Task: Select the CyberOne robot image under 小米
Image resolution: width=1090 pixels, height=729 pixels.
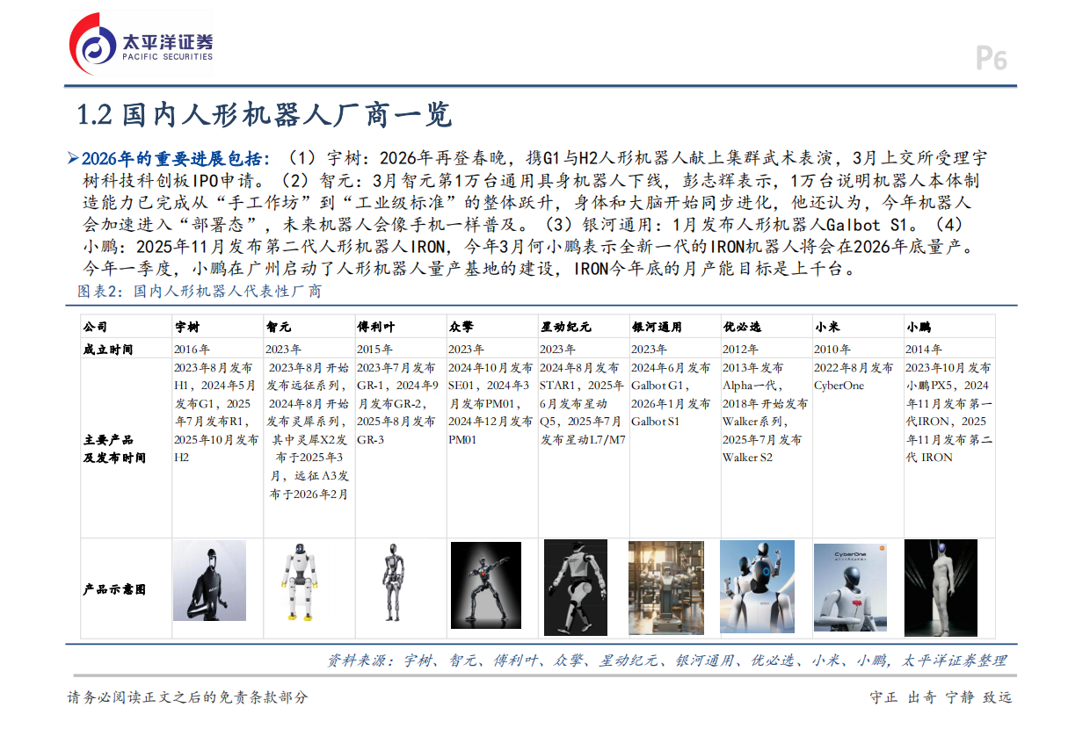Action: point(850,587)
